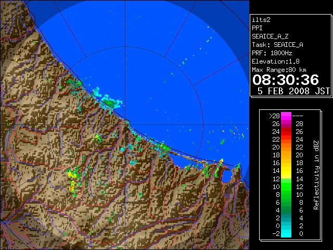This screenshot has height=250, width=333.
Task: Click the small blue lagoon near the cape
Action: pos(227,176)
